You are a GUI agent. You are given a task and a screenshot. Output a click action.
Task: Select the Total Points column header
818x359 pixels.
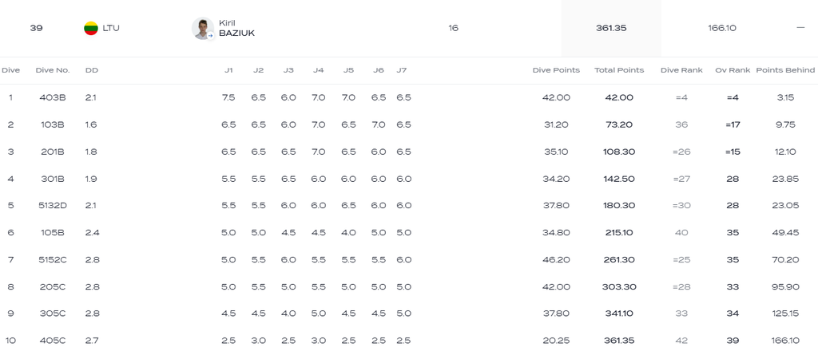[619, 70]
